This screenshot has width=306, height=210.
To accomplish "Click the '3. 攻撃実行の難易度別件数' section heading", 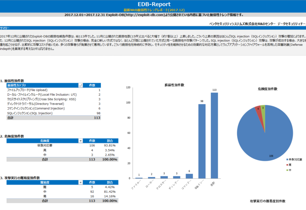I will (20, 178).
